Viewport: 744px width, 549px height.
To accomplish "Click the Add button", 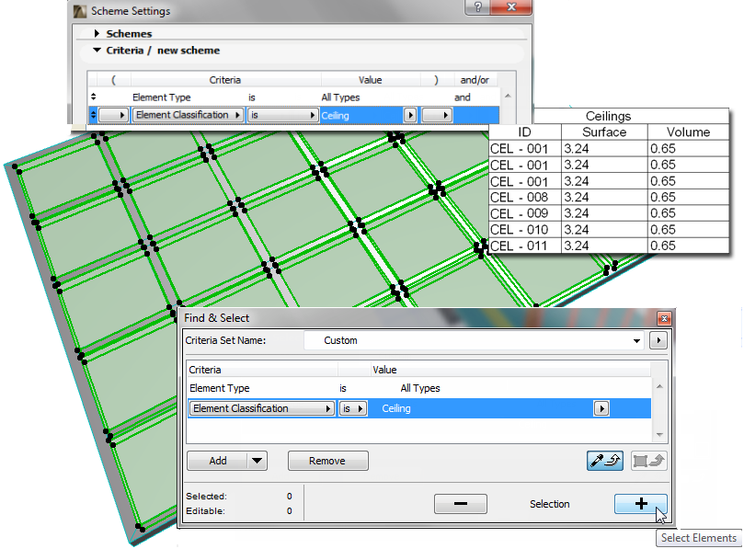I will click(x=218, y=461).
